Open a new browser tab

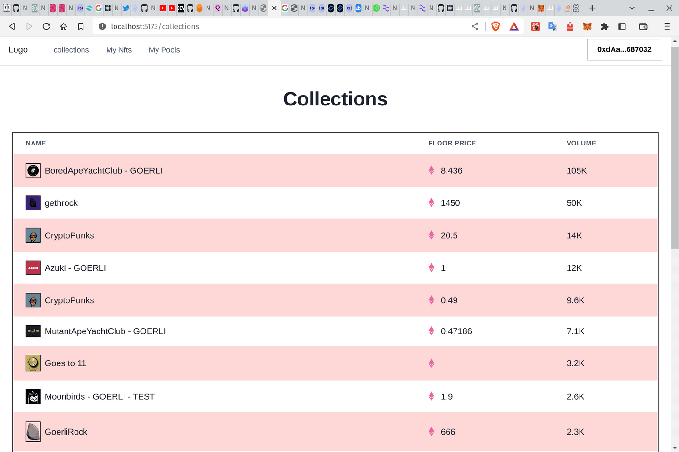click(x=592, y=8)
